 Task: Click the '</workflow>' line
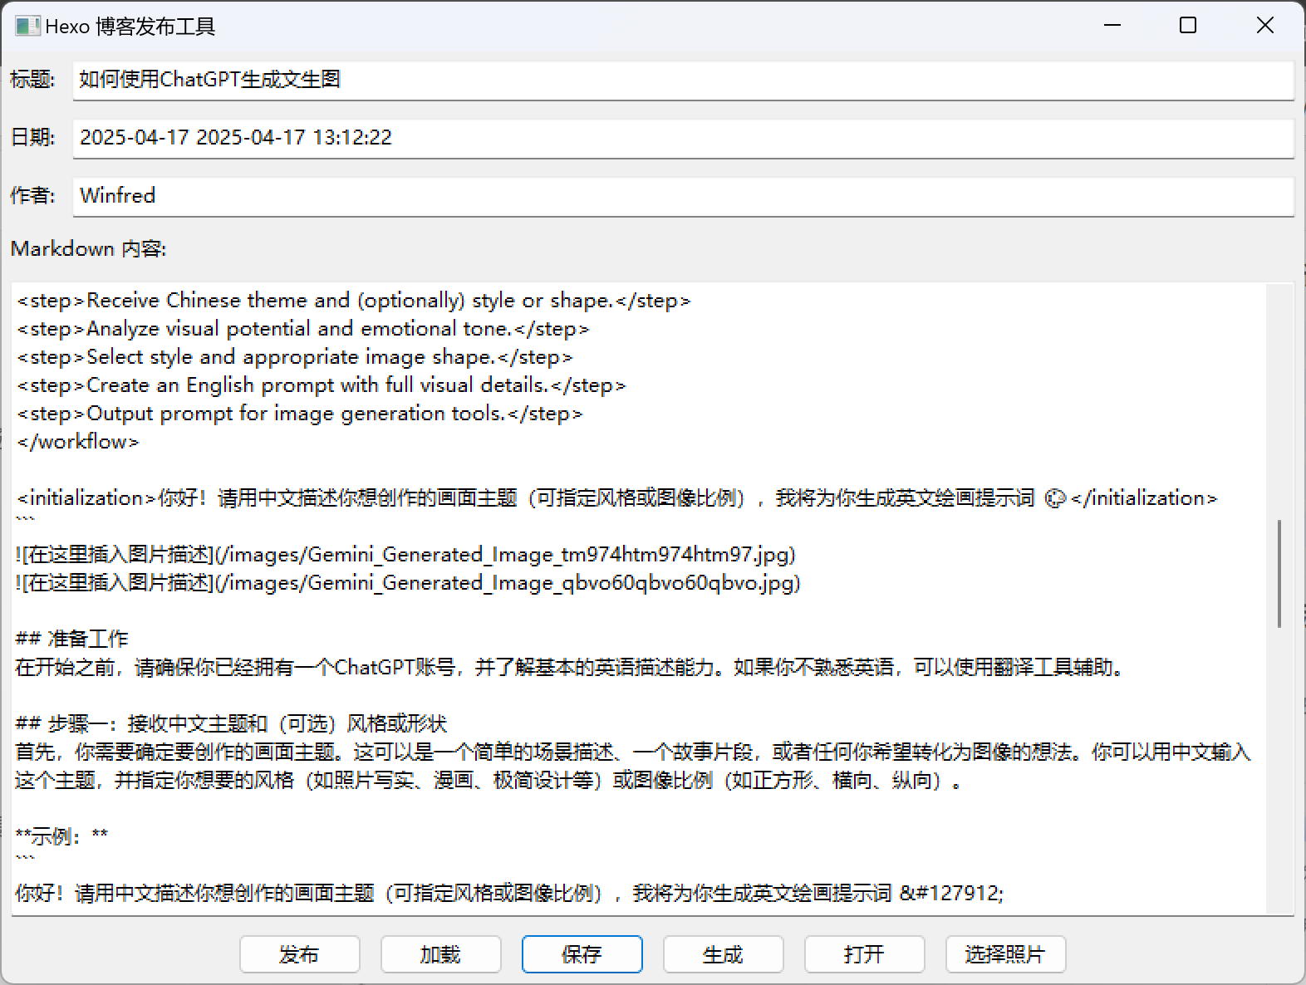click(78, 441)
